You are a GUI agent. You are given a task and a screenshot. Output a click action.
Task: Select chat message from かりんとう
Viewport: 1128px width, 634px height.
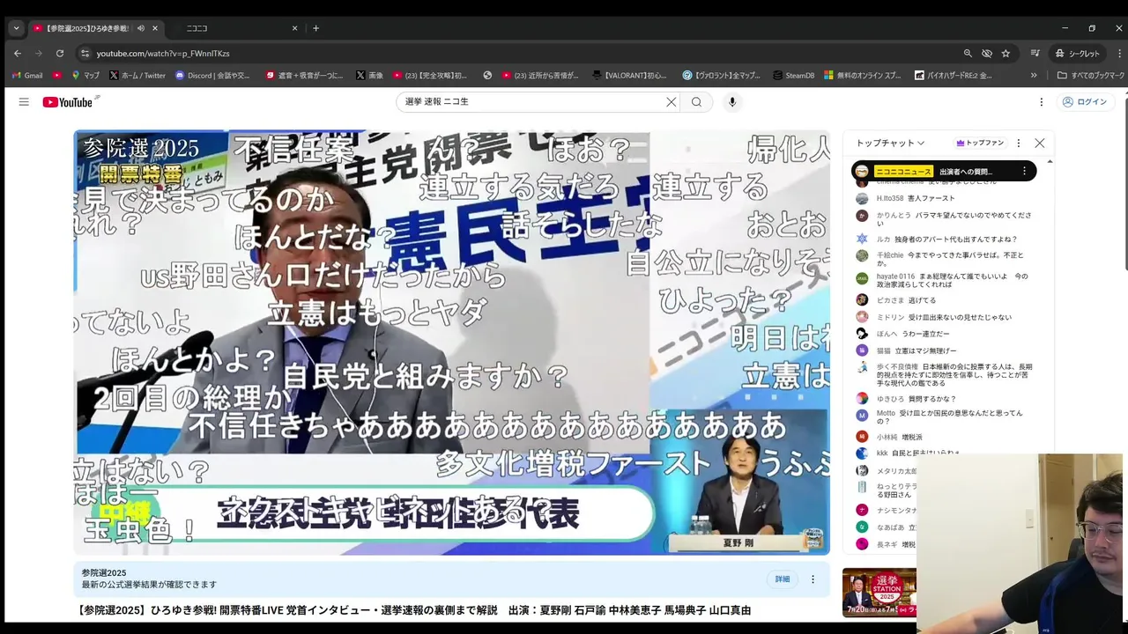click(x=947, y=218)
